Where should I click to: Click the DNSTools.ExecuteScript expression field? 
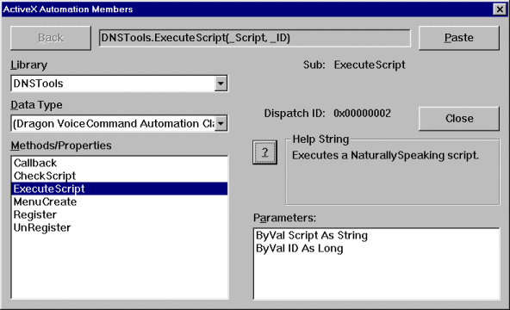click(x=255, y=38)
